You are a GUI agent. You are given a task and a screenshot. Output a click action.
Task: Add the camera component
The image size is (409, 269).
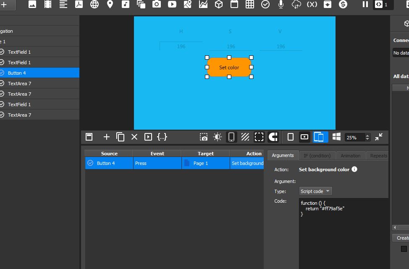tap(157, 4)
